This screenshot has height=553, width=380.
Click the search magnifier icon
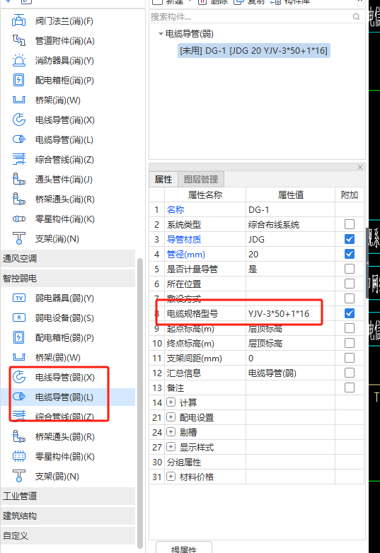tap(357, 16)
